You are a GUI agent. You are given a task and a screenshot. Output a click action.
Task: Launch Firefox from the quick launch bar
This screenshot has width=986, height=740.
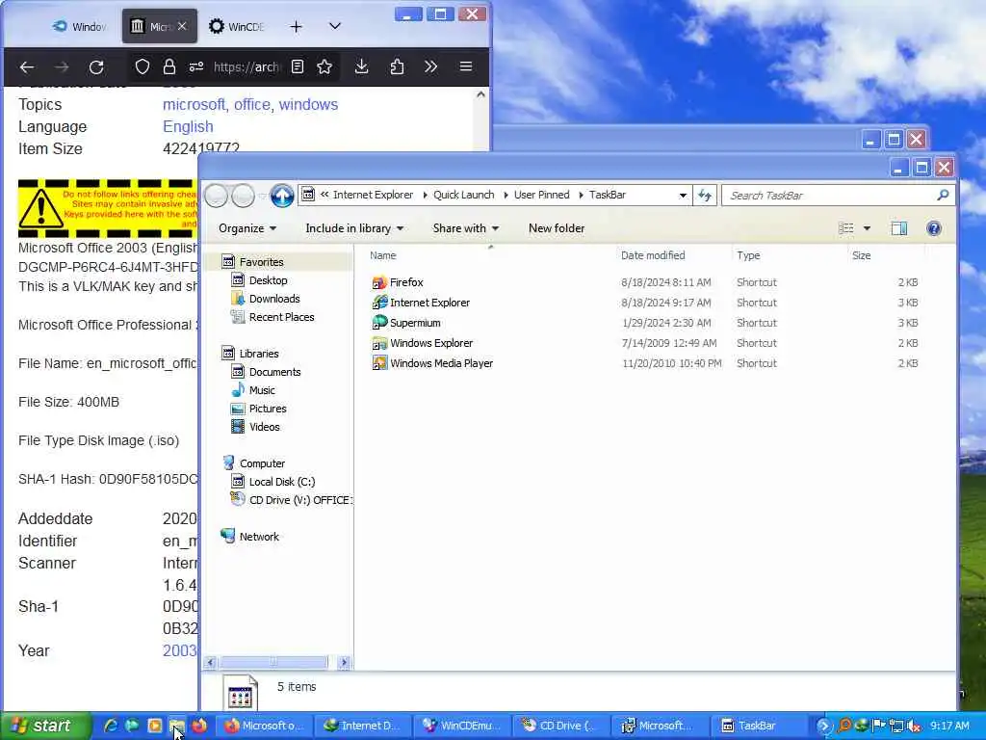199,727
